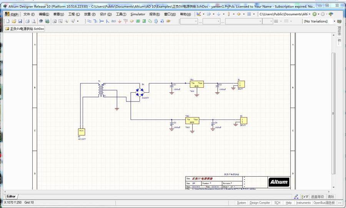Image resolution: width=346 pixels, height=208 pixels.
Task: Open a file with the folder icon
Action: (x=14, y=21)
